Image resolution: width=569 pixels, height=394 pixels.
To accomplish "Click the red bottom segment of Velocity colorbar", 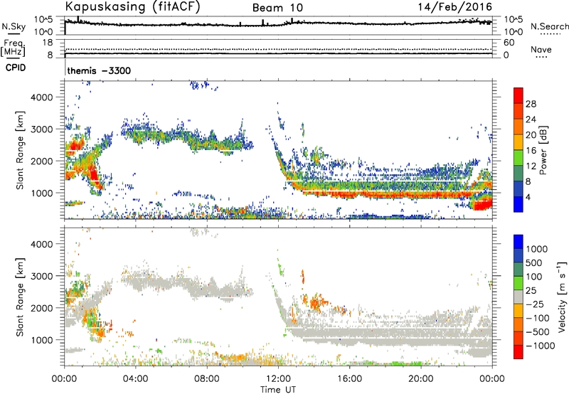I will point(519,352).
